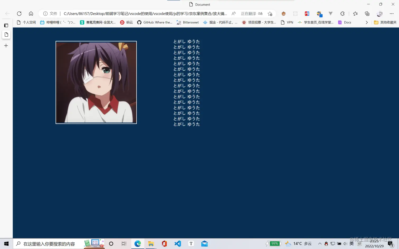Click the translate icon in the address bar

pos(260,13)
